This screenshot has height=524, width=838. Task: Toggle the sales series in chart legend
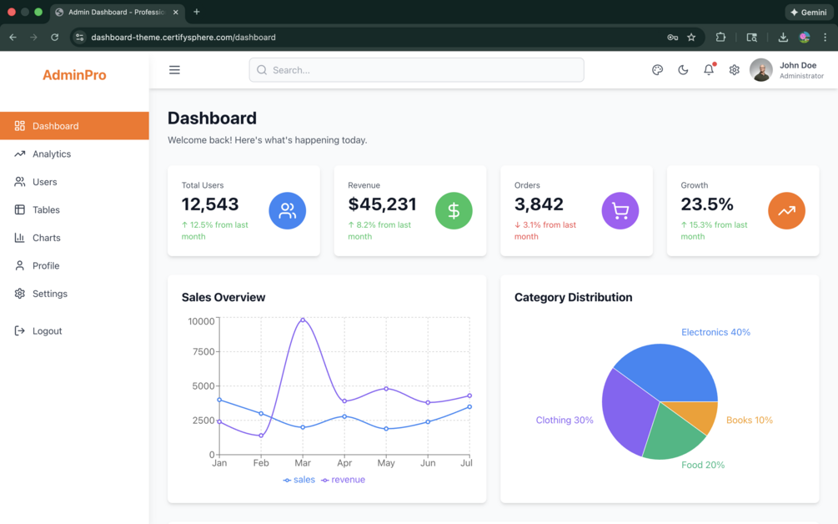(299, 480)
